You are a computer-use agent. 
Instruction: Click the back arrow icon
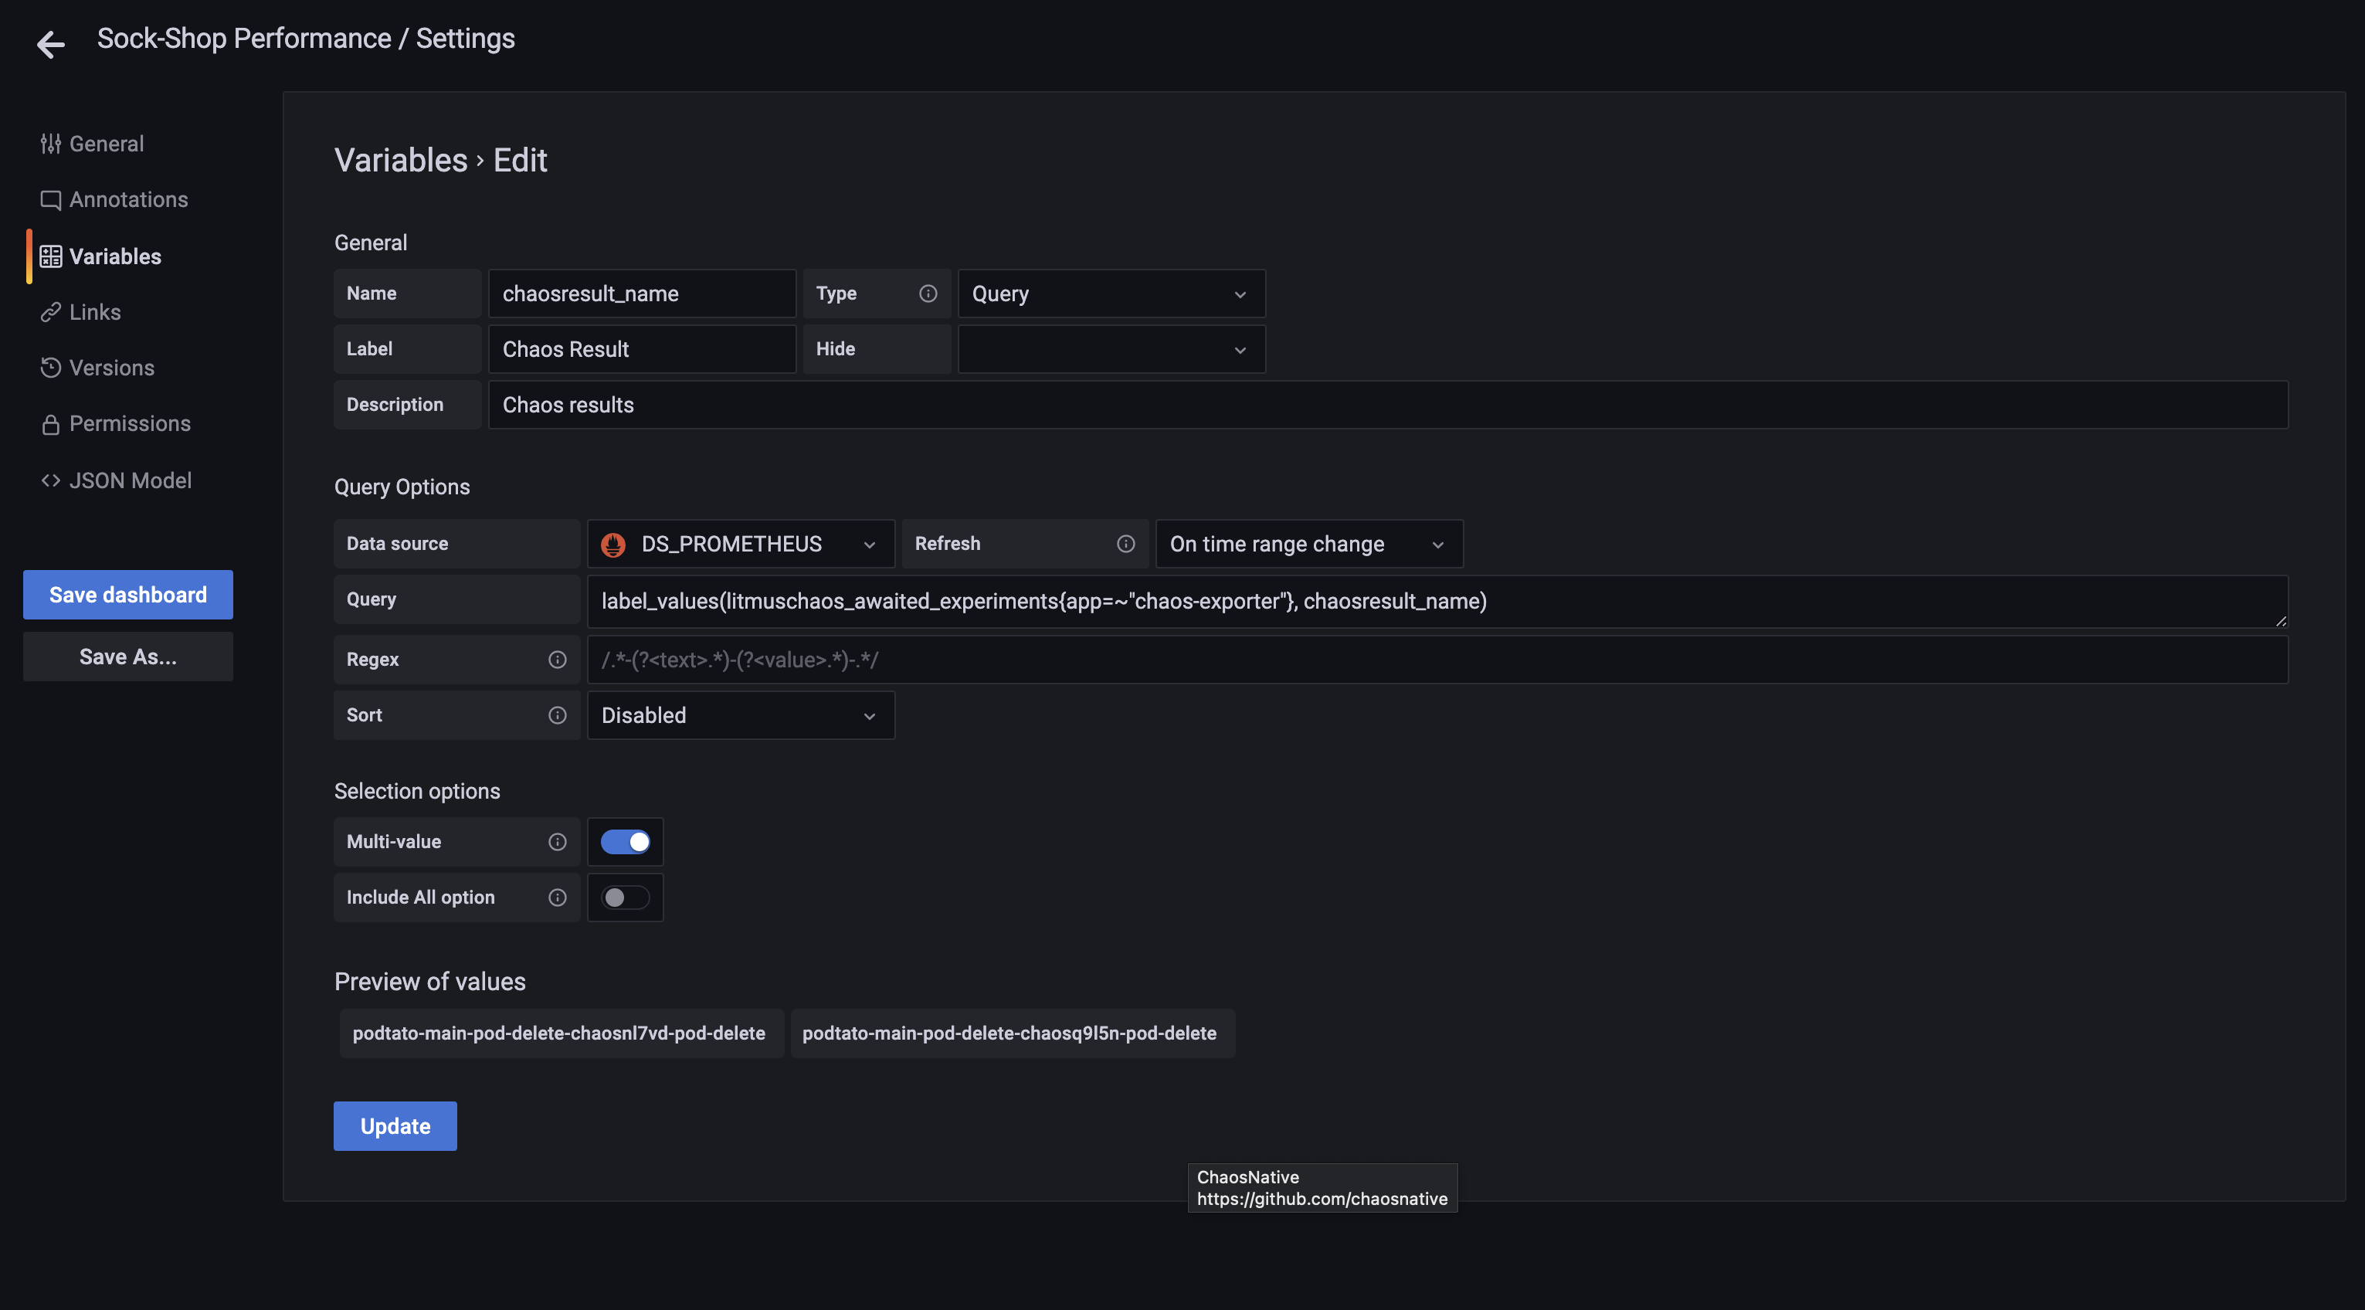click(50, 43)
